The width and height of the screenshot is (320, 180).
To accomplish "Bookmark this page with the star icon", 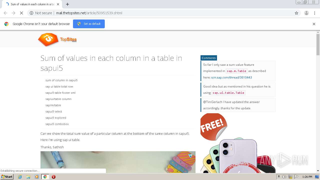I will tap(296, 13).
